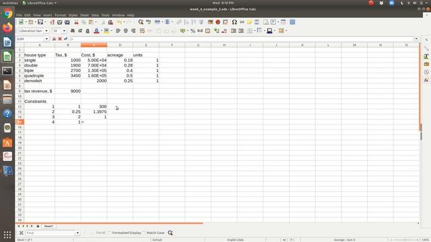Select the Sheet1 tab

(48, 227)
